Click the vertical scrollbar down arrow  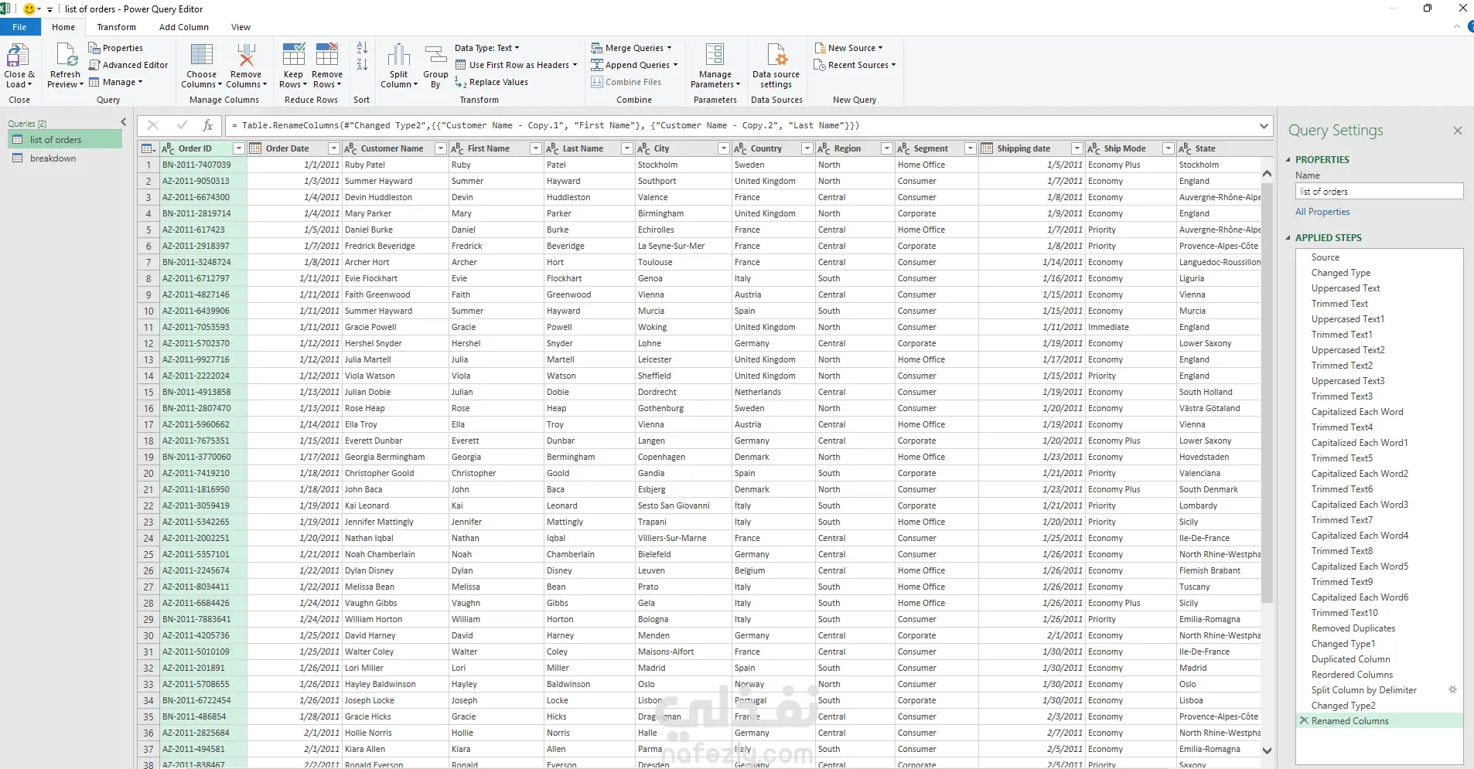click(1267, 750)
